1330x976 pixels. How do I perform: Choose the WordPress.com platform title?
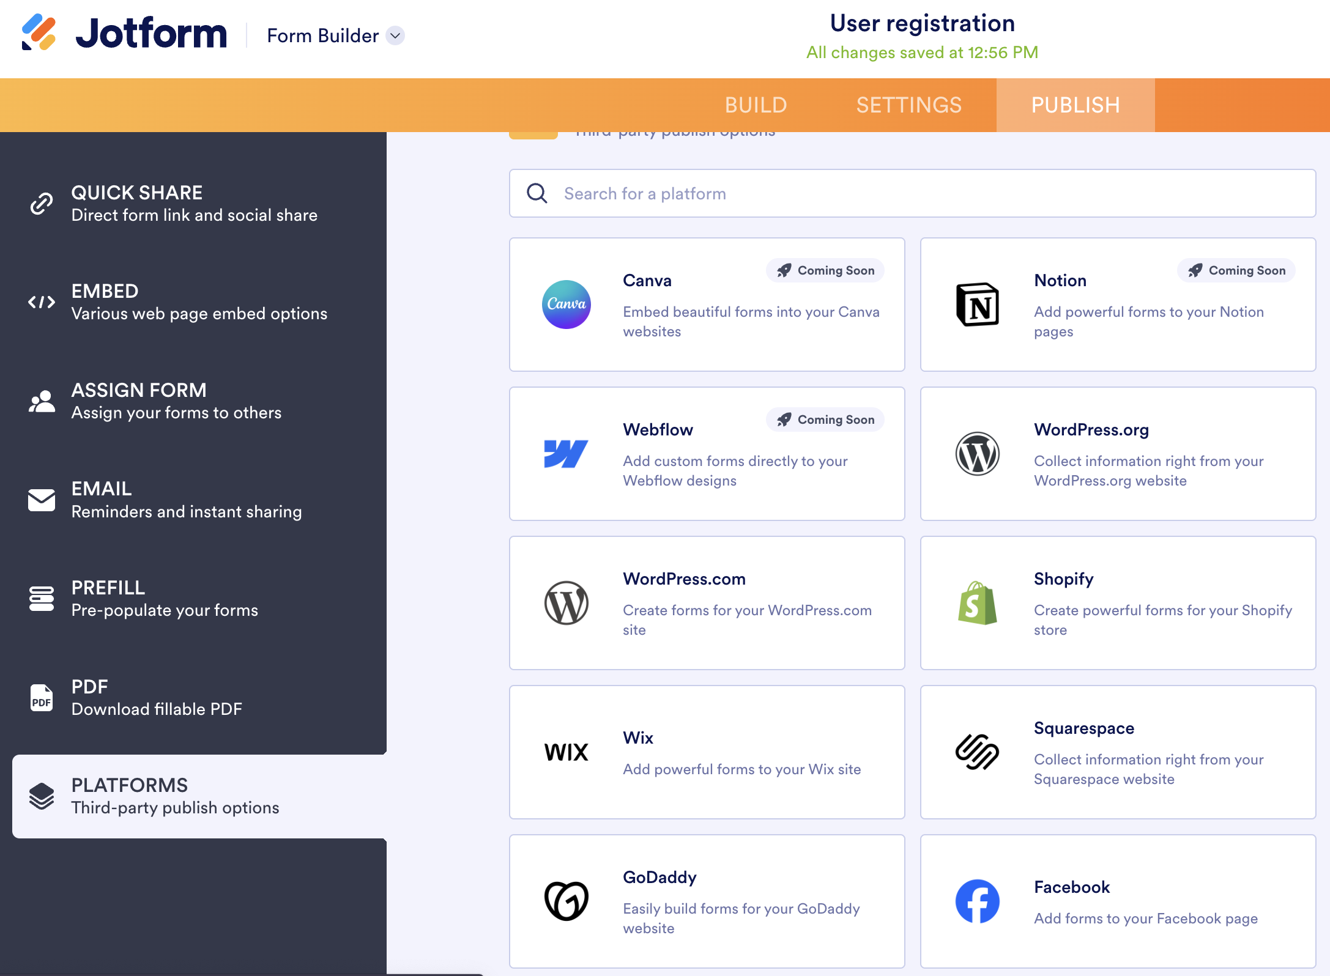tap(684, 579)
